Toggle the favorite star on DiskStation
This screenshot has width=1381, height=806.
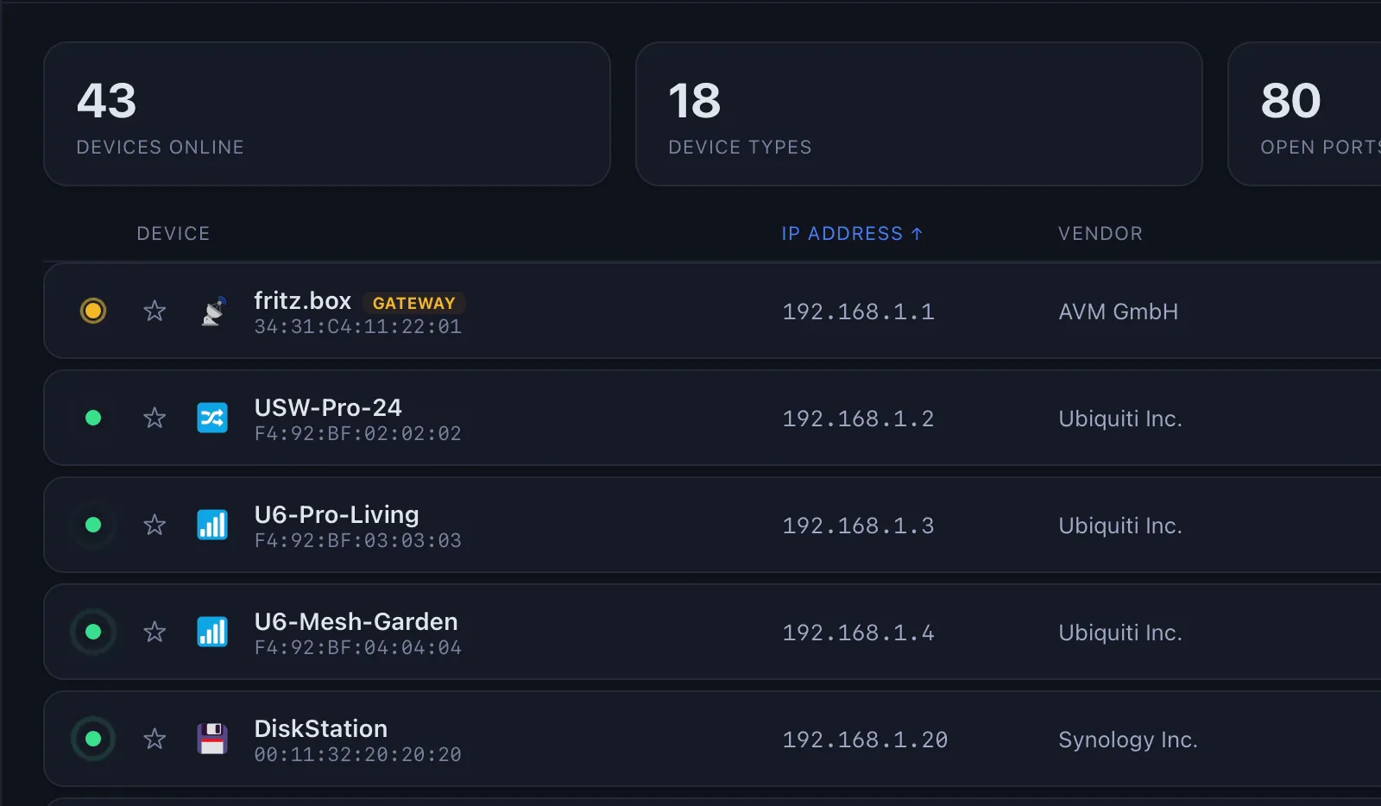(154, 739)
